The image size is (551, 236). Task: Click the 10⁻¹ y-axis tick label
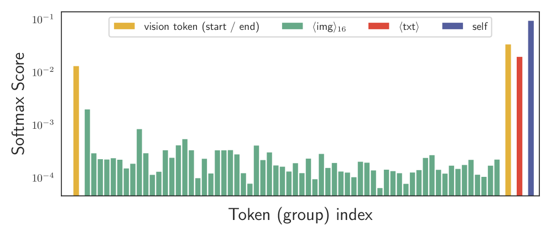point(42,20)
